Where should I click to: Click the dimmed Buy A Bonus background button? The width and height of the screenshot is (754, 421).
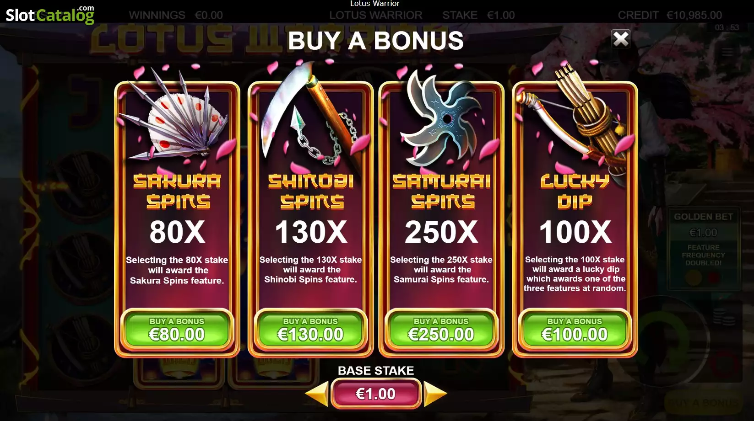click(704, 403)
